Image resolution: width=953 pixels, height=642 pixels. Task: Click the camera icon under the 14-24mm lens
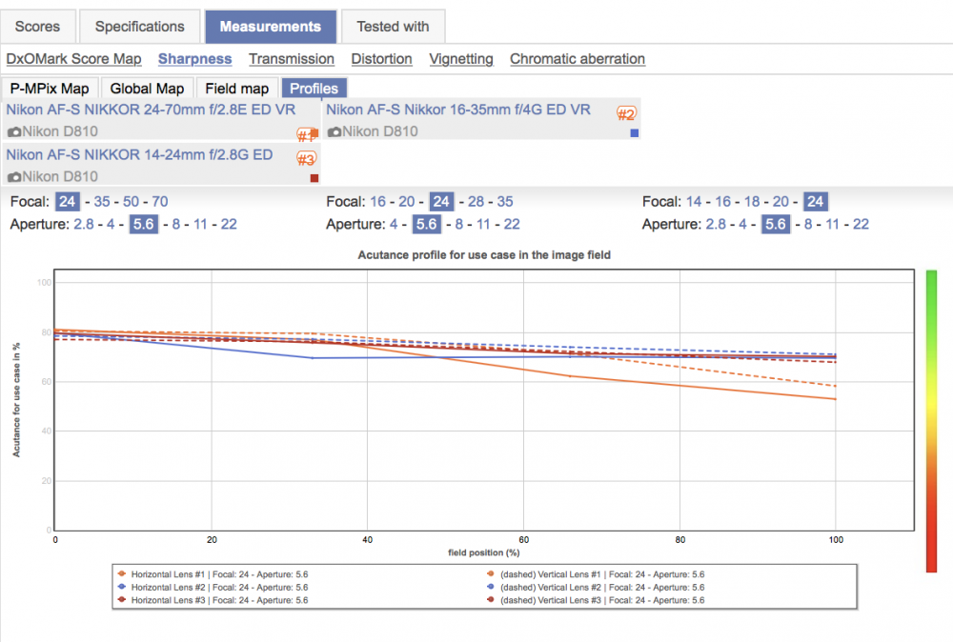pos(14,177)
